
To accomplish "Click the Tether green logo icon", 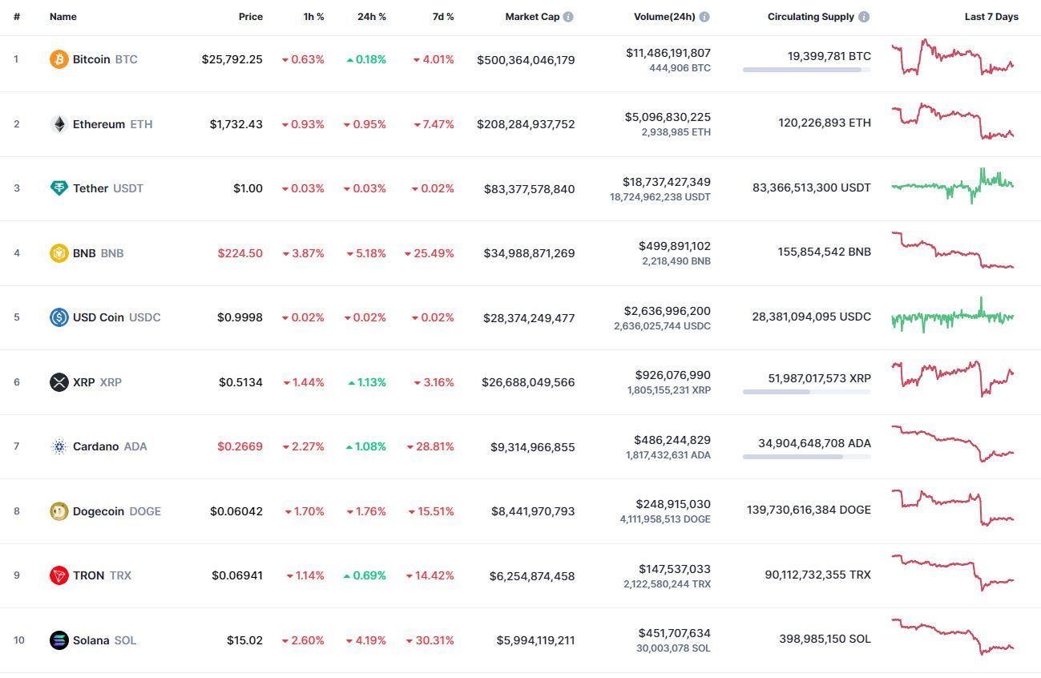I will pyautogui.click(x=59, y=188).
